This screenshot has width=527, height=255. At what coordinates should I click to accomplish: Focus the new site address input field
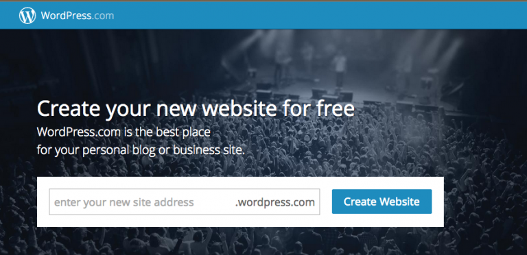184,202
